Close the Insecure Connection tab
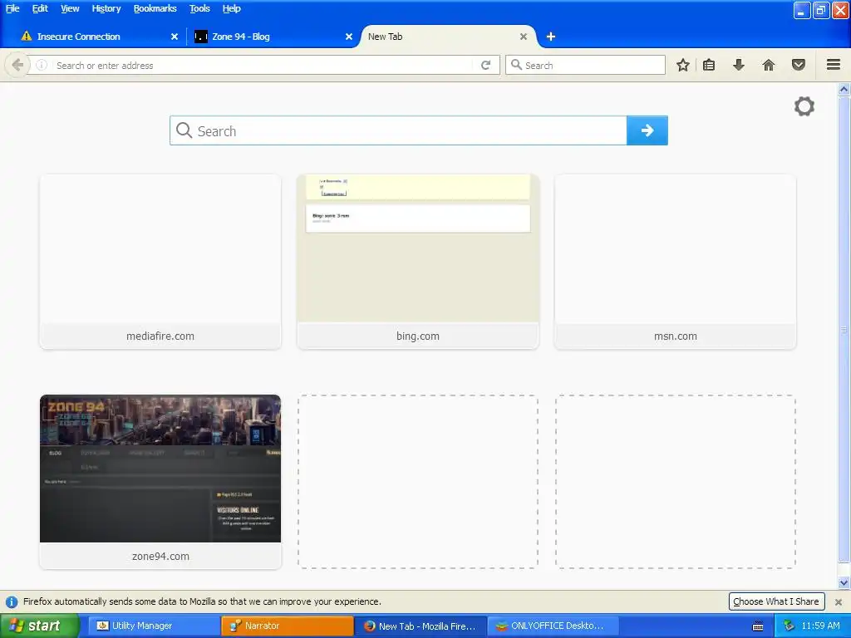The width and height of the screenshot is (851, 638). coord(175,37)
